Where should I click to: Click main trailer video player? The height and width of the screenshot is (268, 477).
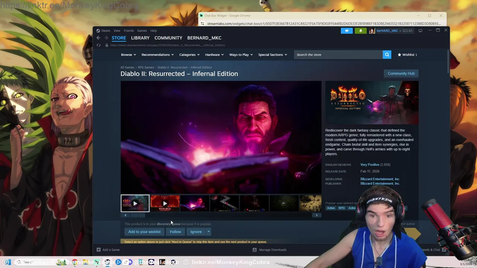point(221,137)
